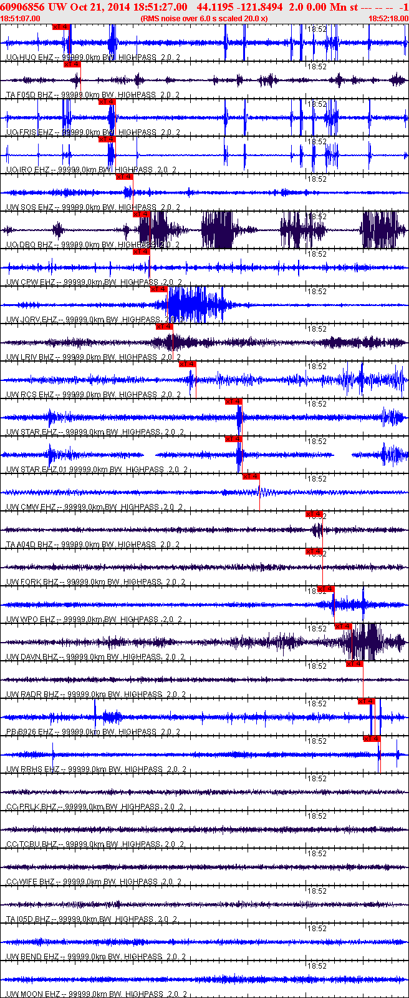Click the red pick flag on JORV trace

tap(159, 289)
